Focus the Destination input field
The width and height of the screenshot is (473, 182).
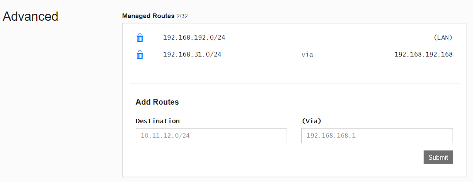[211, 136]
